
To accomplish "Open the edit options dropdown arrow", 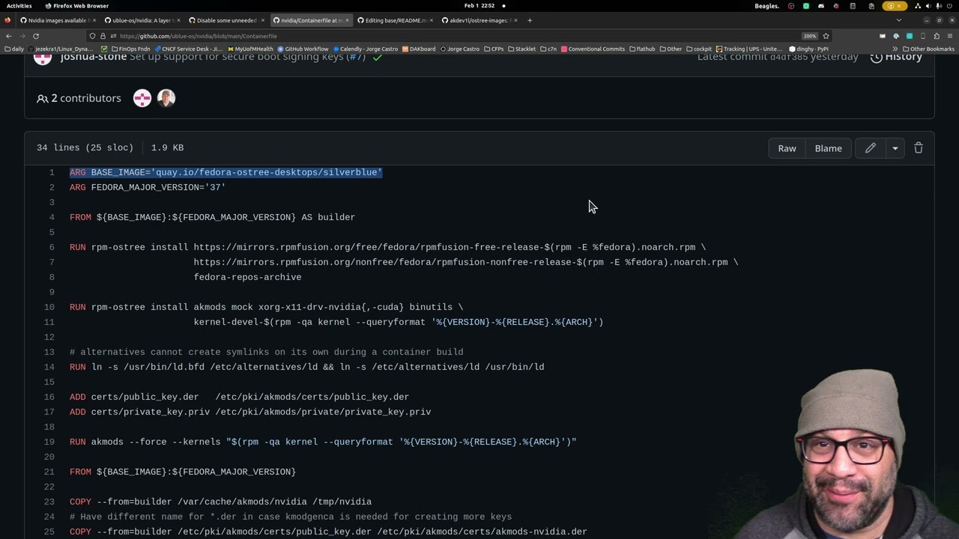I will click(x=895, y=148).
